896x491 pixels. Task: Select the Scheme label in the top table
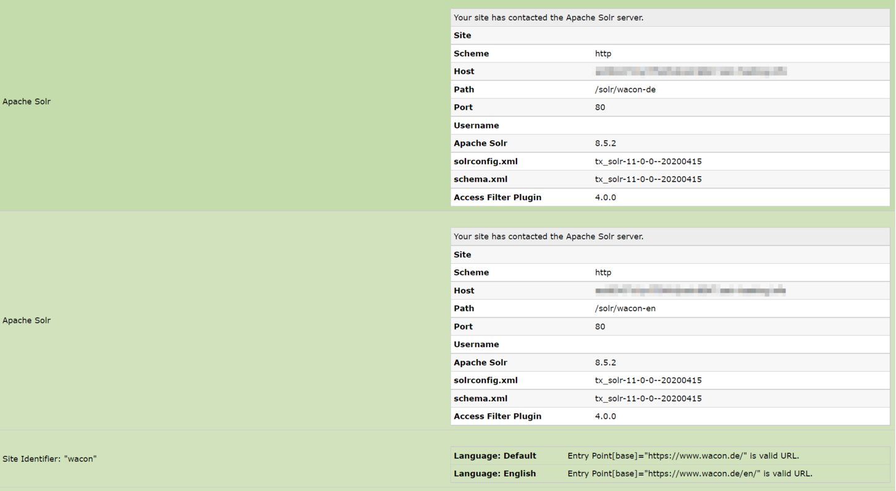point(471,54)
